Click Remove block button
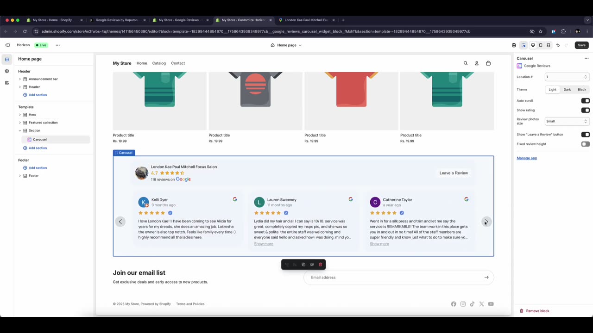Image resolution: width=593 pixels, height=333 pixels. click(x=535, y=311)
